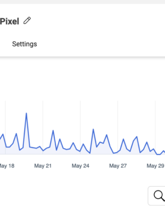Click the lowest chart dip just after May 29
The height and width of the screenshot is (213, 165).
click(x=158, y=154)
